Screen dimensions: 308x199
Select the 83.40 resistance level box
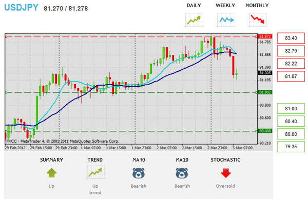click(x=291, y=38)
